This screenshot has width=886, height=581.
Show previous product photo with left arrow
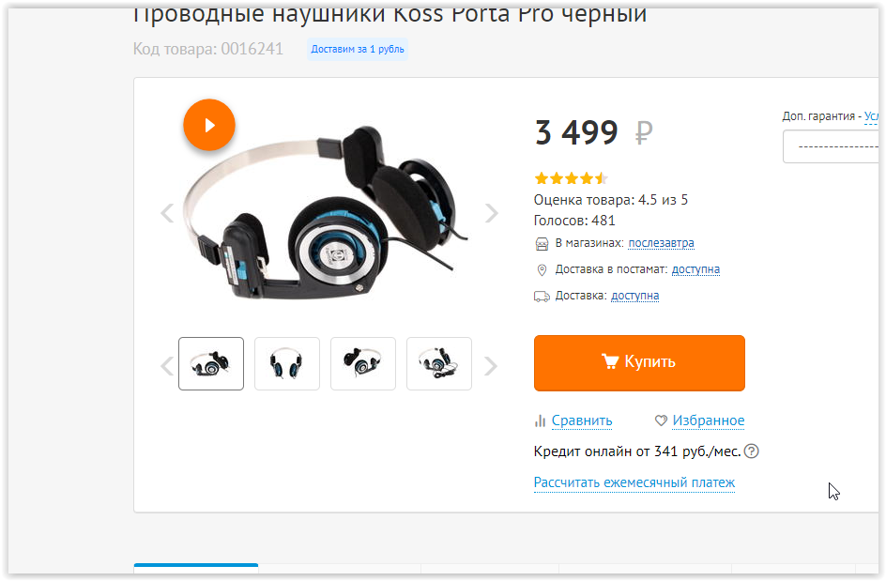[167, 213]
